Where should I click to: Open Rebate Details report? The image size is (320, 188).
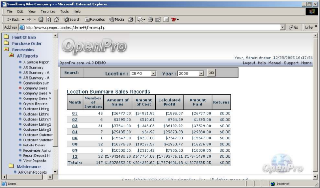(34, 145)
